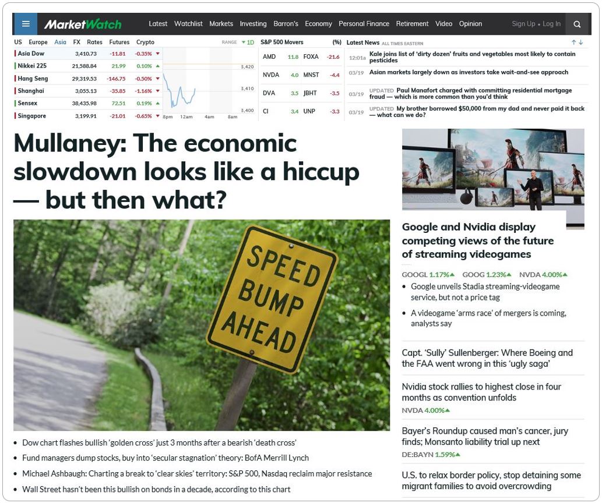Image resolution: width=602 pixels, height=503 pixels.
Task: Select the Nikkei 225 index row
Action: [87, 66]
